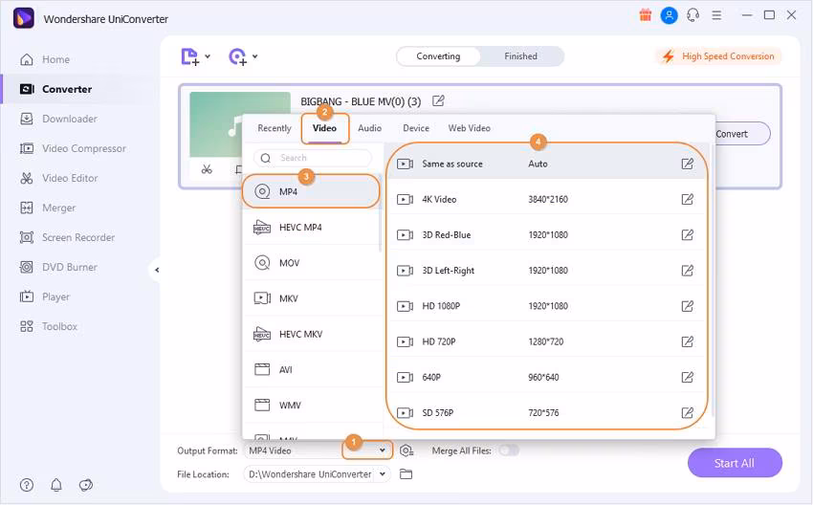The width and height of the screenshot is (813, 505).
Task: Open the hamburger menu icon
Action: tap(716, 15)
